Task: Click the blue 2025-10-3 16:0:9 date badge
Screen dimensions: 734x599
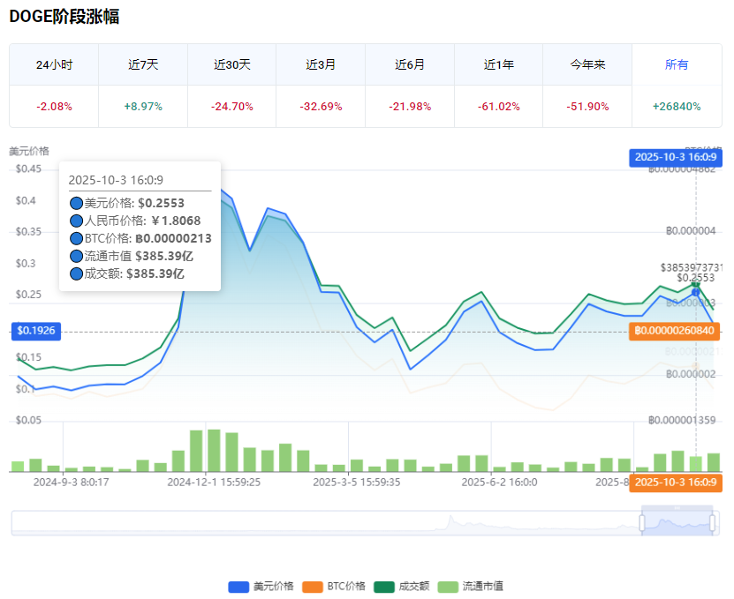Action: click(676, 158)
